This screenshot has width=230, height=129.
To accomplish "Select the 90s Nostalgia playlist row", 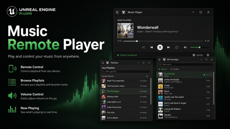I will (x=125, y=91).
